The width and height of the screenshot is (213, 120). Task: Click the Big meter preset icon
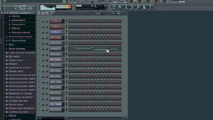point(7,56)
